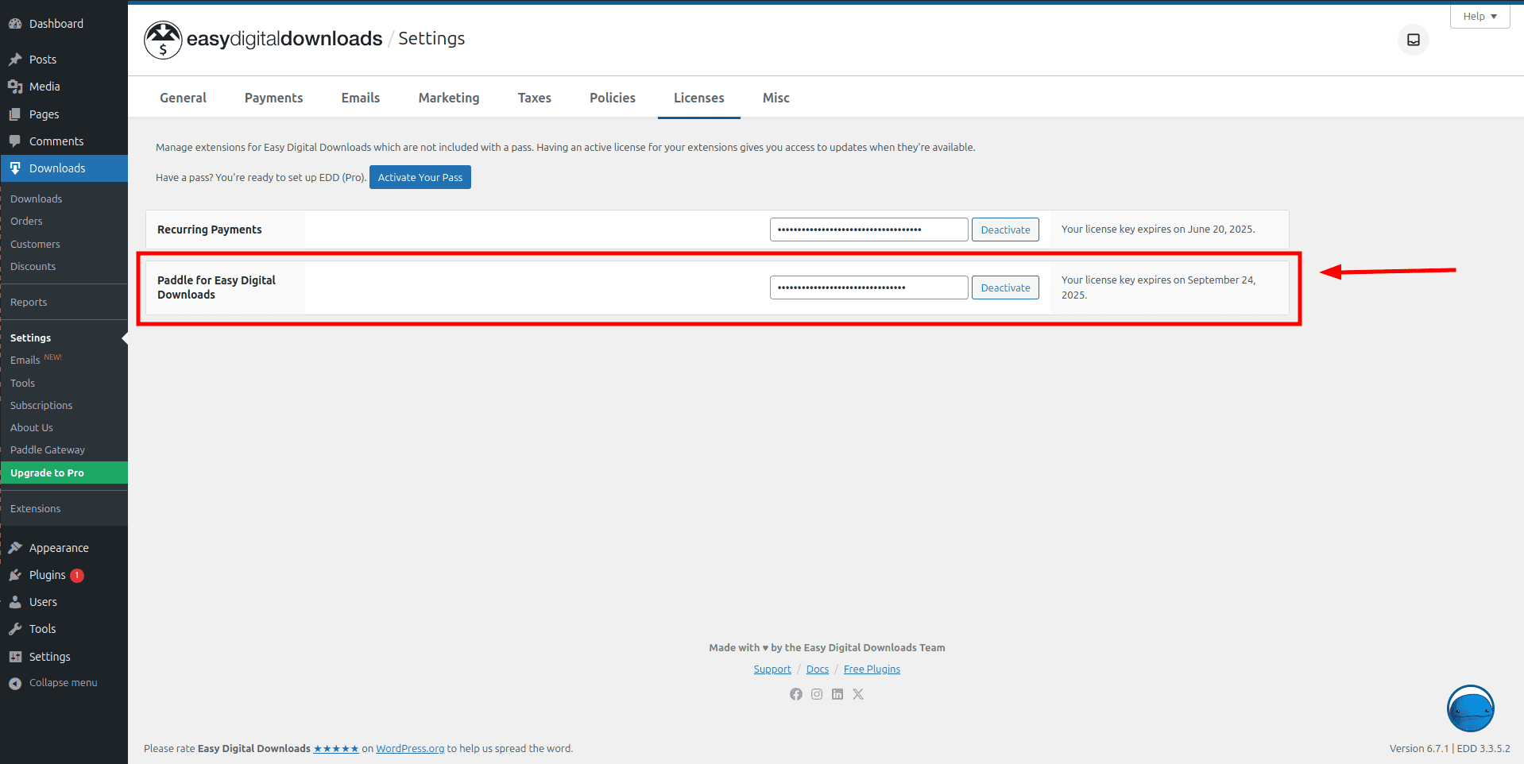Switch to the Emails tab
The width and height of the screenshot is (1524, 764).
click(361, 98)
